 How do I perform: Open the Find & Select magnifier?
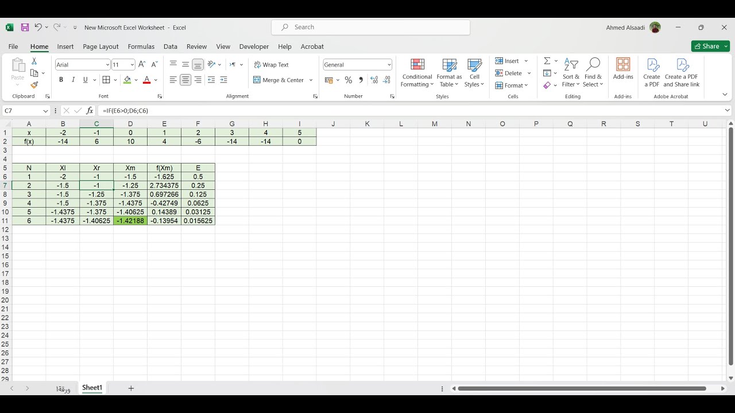593,72
